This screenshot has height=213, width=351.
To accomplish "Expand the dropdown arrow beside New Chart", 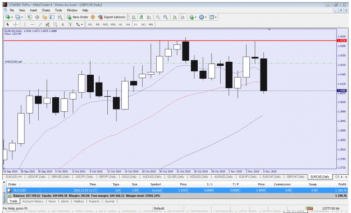I will coord(12,17).
